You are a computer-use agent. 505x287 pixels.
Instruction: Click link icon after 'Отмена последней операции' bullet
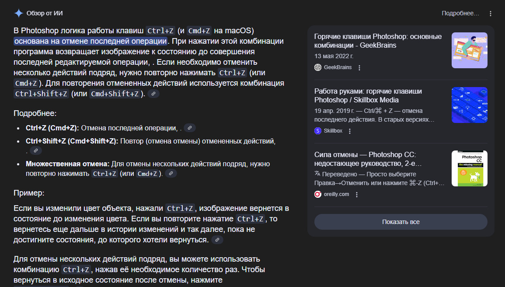pyautogui.click(x=190, y=128)
